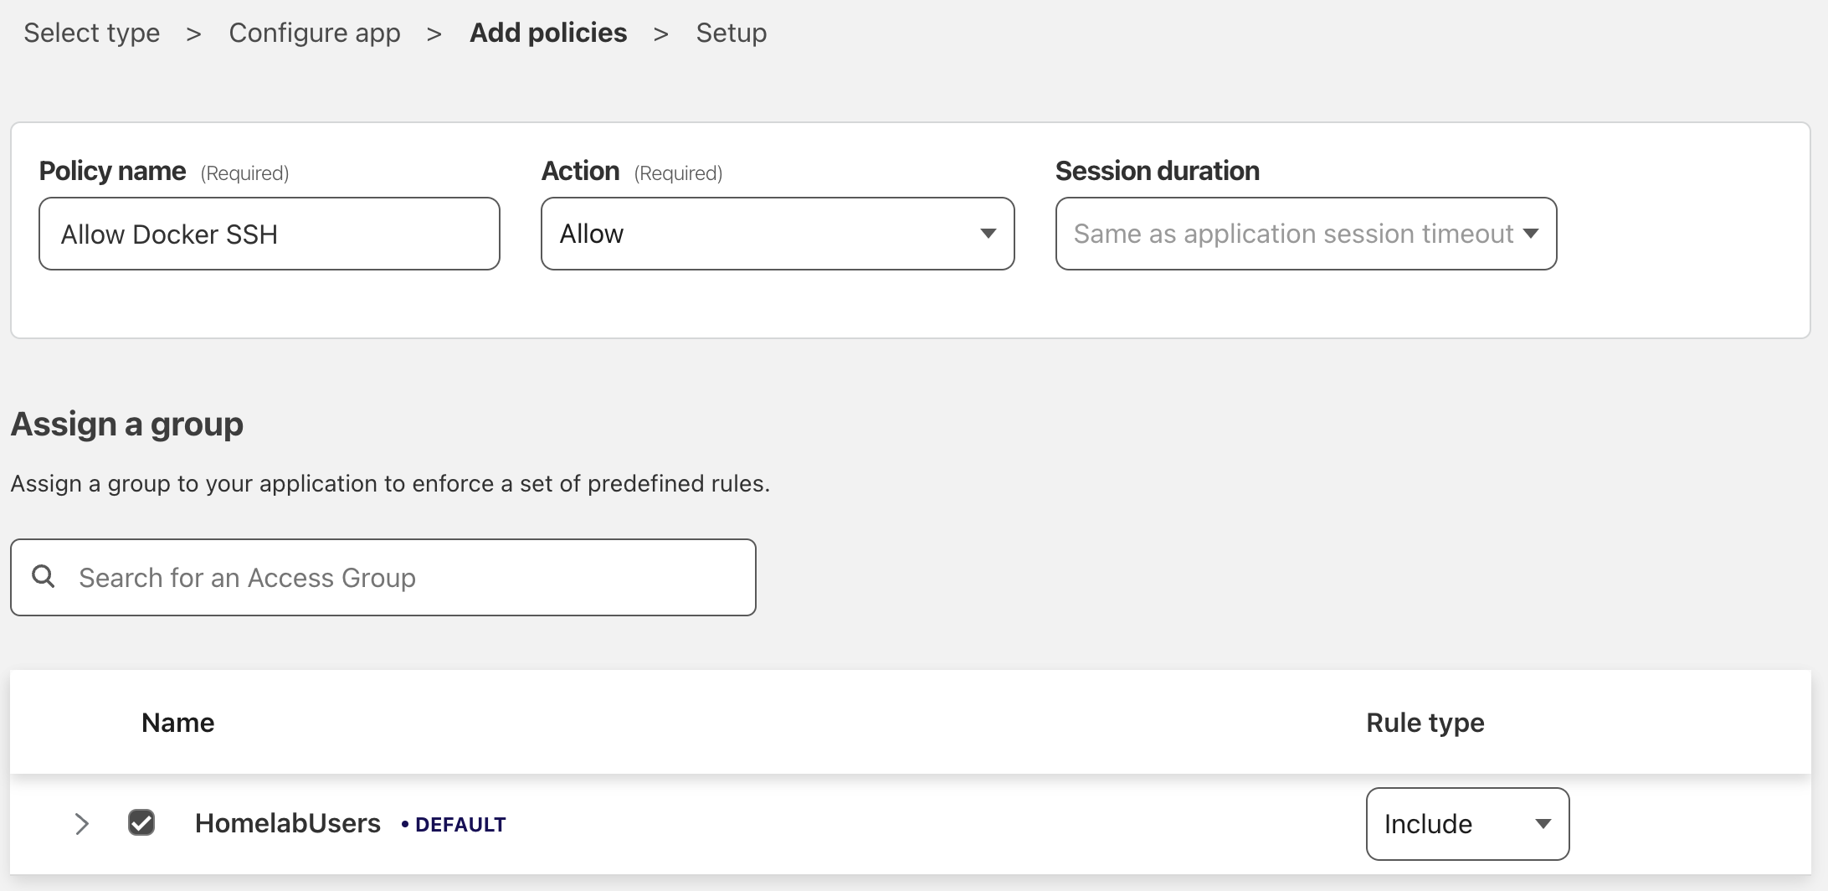Change the Include rule type dropdown
The width and height of the screenshot is (1828, 891).
point(1466,824)
